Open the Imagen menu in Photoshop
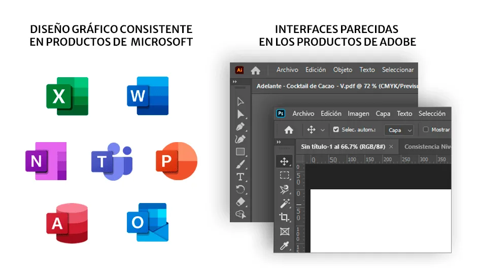The height and width of the screenshot is (271, 477). coord(358,114)
